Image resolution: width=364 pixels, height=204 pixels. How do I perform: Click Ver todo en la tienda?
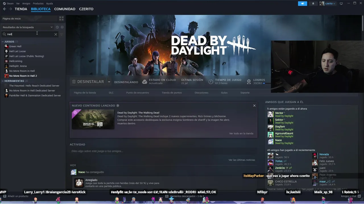click(241, 133)
